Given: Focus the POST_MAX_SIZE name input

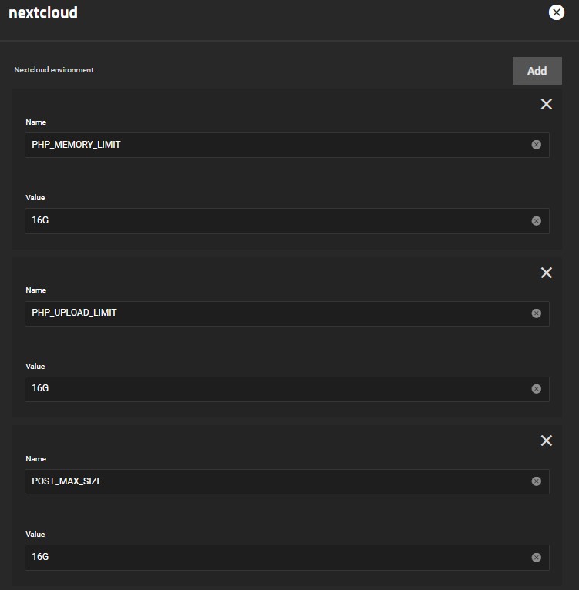Looking at the screenshot, I should (270, 481).
